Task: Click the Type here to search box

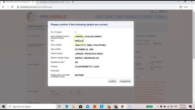Action: [x=31, y=107]
